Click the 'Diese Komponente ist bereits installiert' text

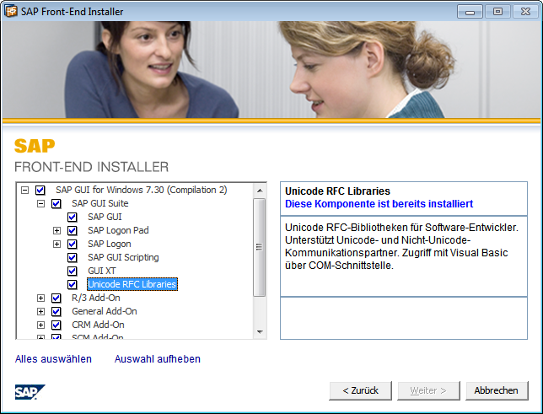(379, 204)
